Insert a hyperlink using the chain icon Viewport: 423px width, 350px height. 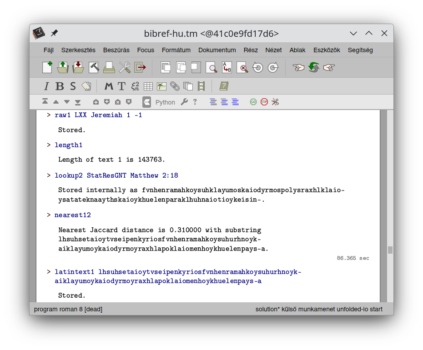[175, 86]
